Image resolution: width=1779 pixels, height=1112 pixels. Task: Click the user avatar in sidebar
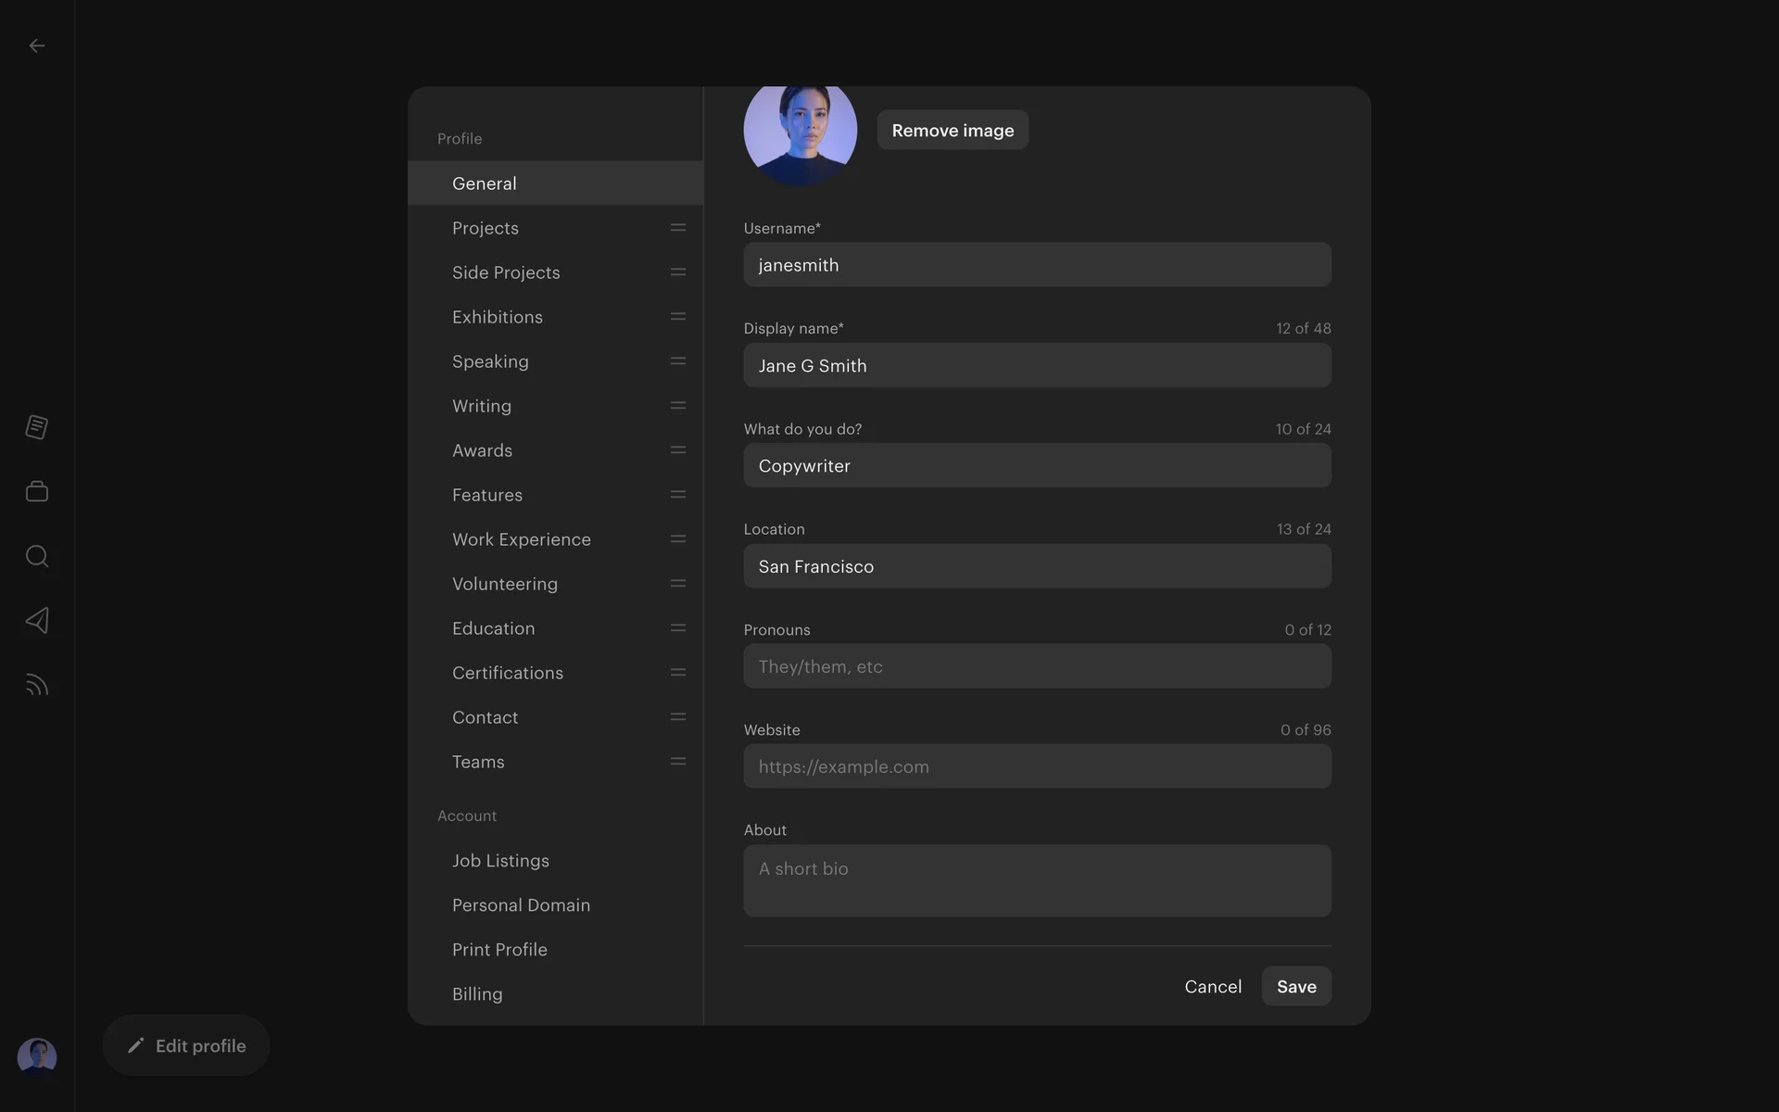pos(37,1056)
